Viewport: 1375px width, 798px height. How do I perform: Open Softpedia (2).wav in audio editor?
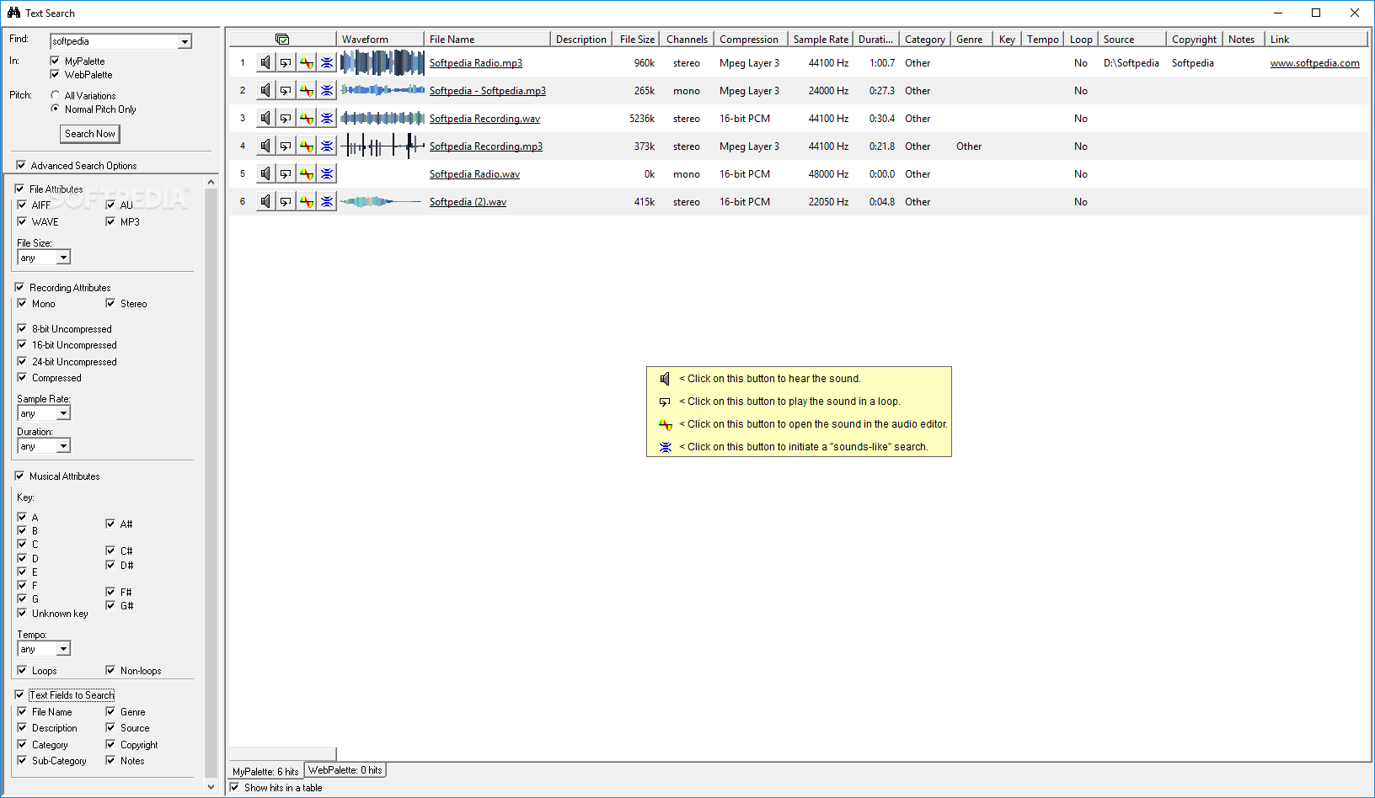(x=307, y=201)
